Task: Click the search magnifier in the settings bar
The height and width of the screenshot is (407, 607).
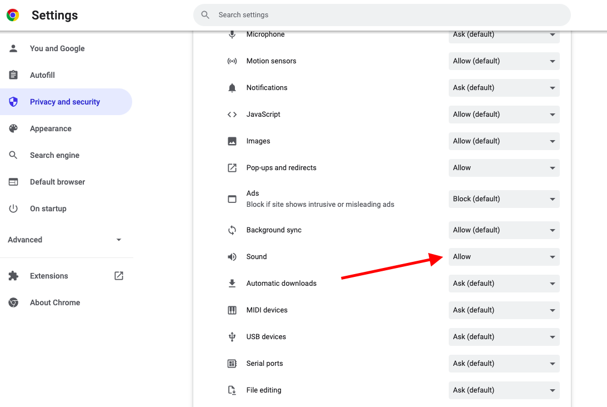Action: (x=205, y=15)
